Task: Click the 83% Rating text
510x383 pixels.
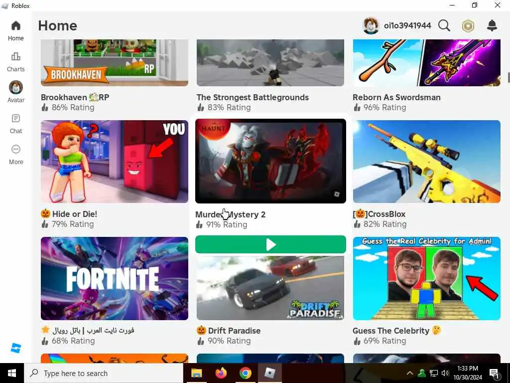Action: pos(229,108)
